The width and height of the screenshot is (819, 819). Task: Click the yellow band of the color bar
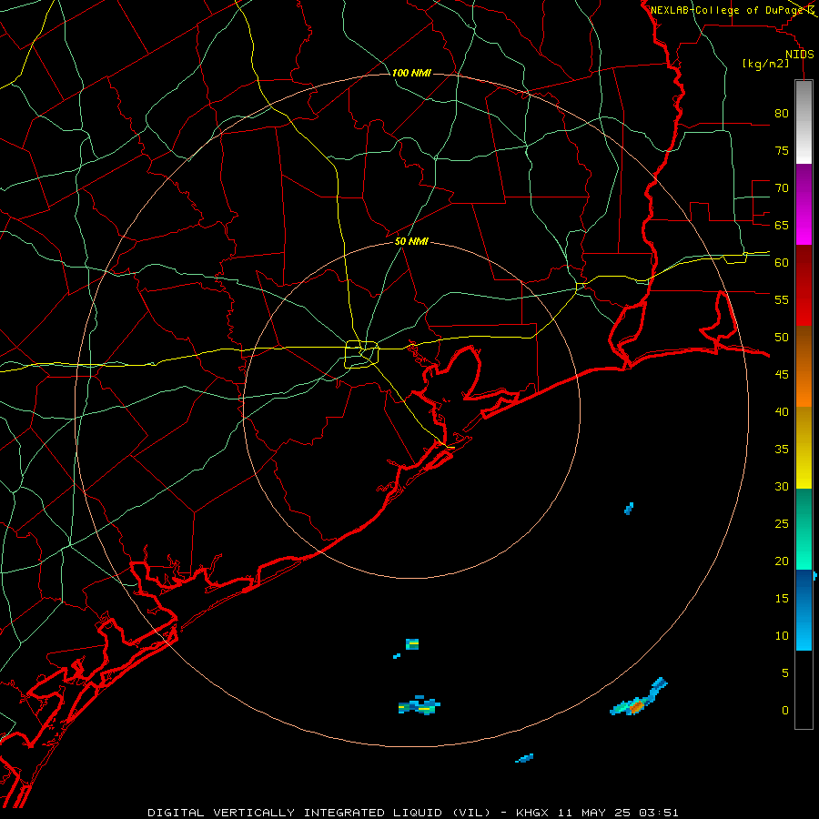point(804,448)
